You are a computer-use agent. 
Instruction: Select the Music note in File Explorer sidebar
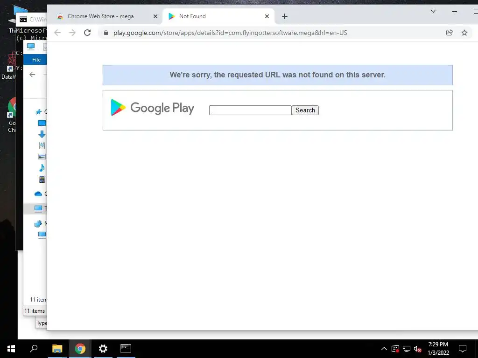(42, 168)
